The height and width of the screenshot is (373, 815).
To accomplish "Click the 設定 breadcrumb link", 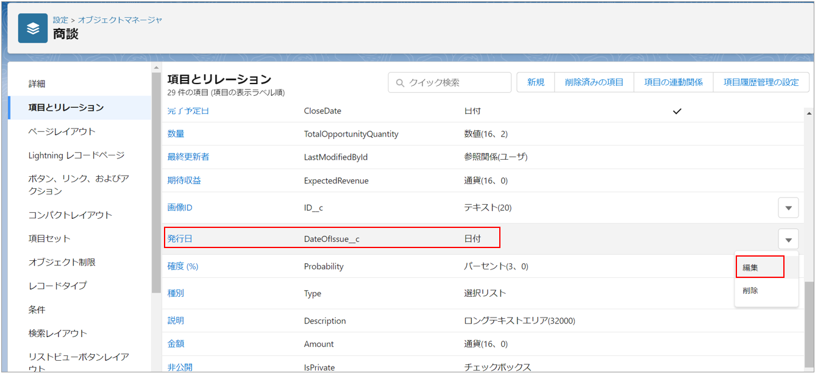I will (60, 20).
